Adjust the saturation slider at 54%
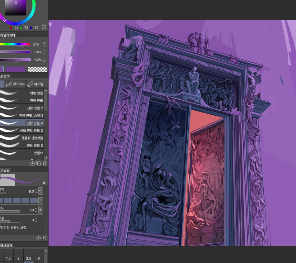296x263 pixels. coord(15,52)
